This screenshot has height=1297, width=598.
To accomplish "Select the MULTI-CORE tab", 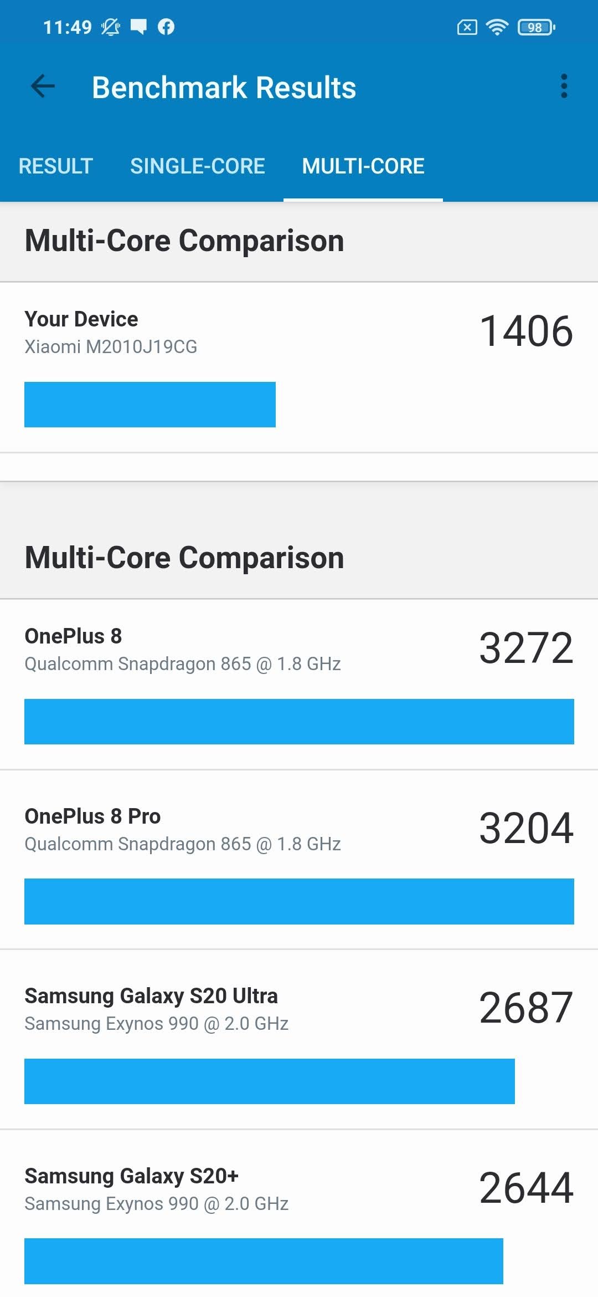I will pos(363,166).
